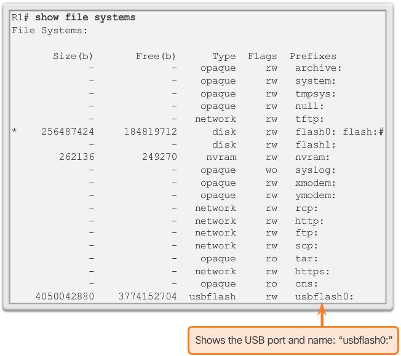Click the archive: prefix entry
This screenshot has height=356, width=401.
pos(318,68)
